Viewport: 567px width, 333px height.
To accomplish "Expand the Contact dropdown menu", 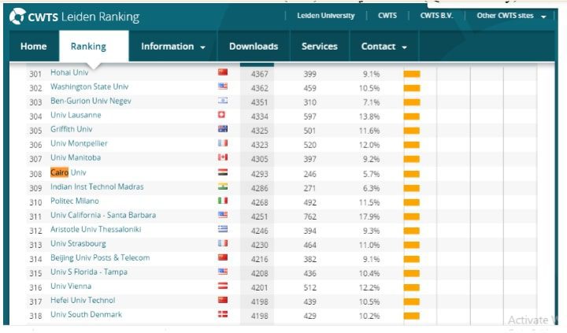I will [x=384, y=46].
